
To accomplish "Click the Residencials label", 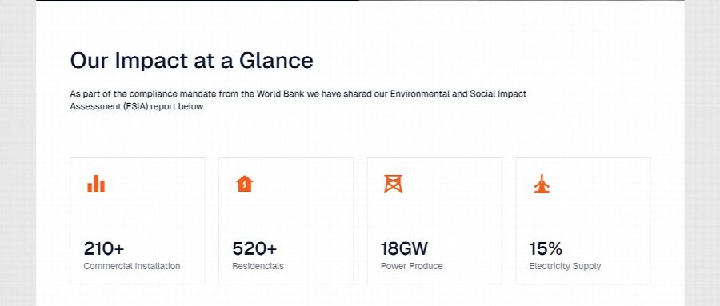I will click(x=258, y=266).
